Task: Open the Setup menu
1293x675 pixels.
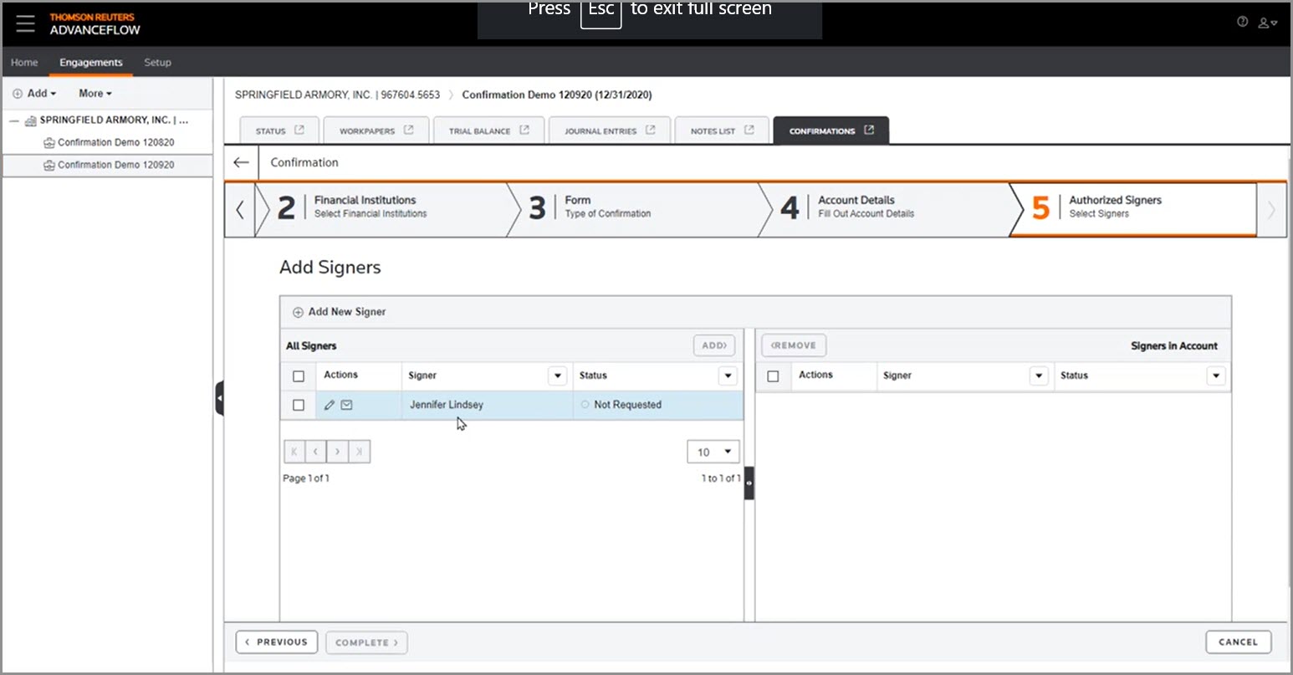Action: click(157, 62)
